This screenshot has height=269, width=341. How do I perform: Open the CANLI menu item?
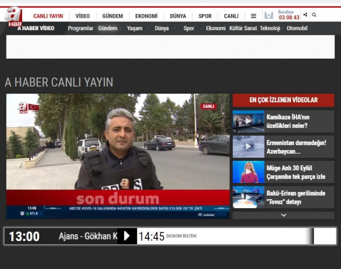click(x=231, y=16)
